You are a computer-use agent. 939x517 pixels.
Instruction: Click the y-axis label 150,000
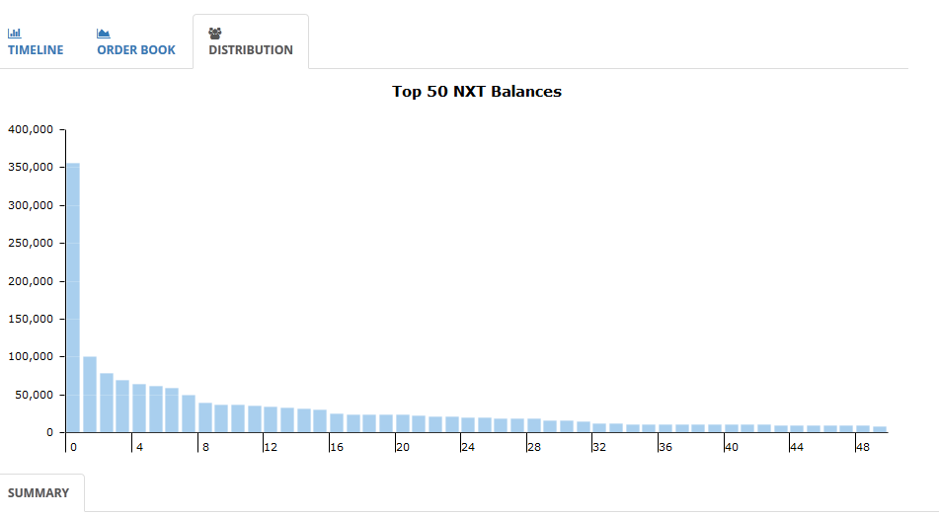click(x=31, y=319)
